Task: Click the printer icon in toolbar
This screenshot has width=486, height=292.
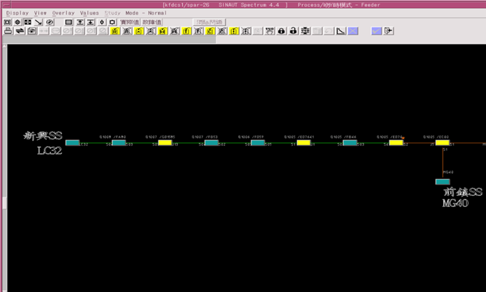Action: (x=8, y=31)
